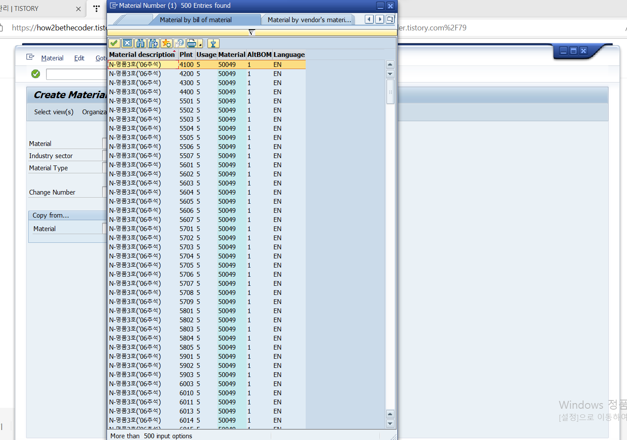Click the pin hold-values icon in toolbar
Image resolution: width=627 pixels, height=440 pixels.
click(x=213, y=43)
